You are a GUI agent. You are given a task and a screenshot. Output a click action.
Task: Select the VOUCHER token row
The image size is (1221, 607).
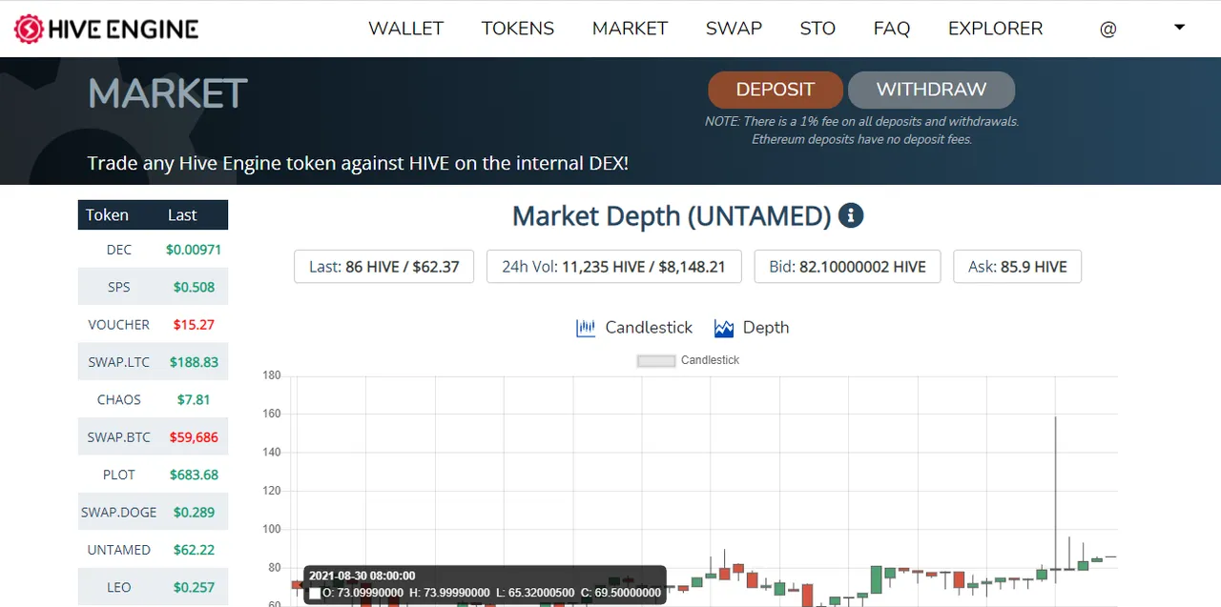point(153,324)
